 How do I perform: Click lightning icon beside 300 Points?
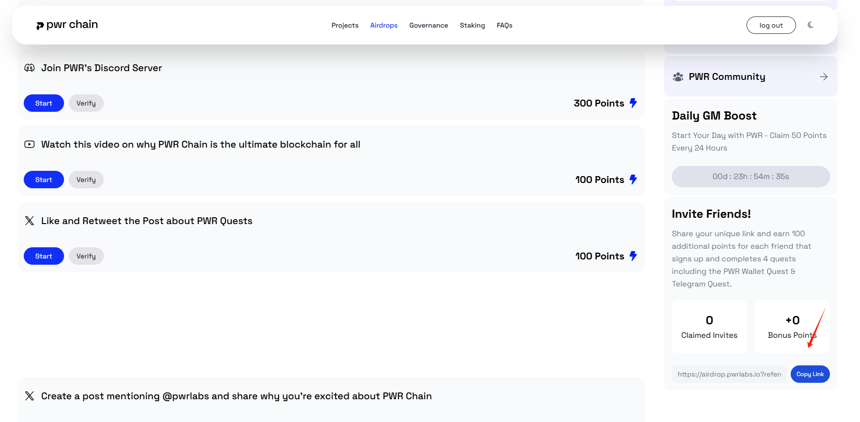pyautogui.click(x=633, y=103)
